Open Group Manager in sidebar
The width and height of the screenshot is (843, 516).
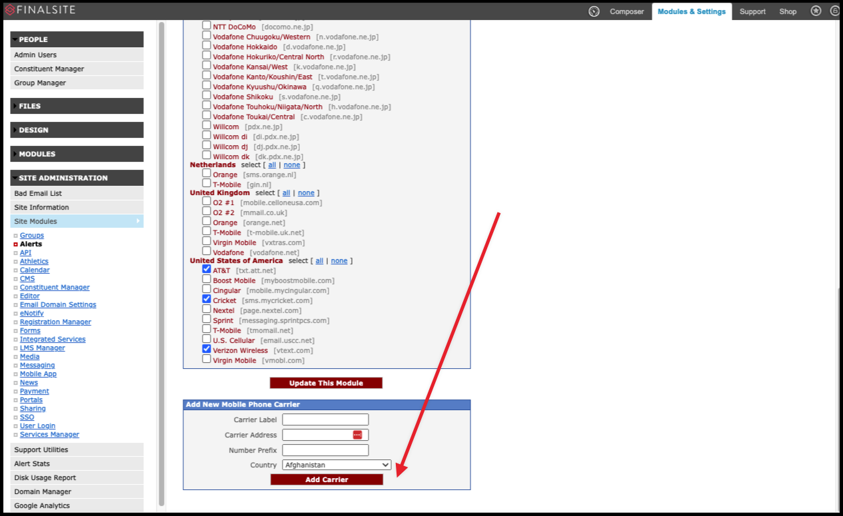click(77, 83)
